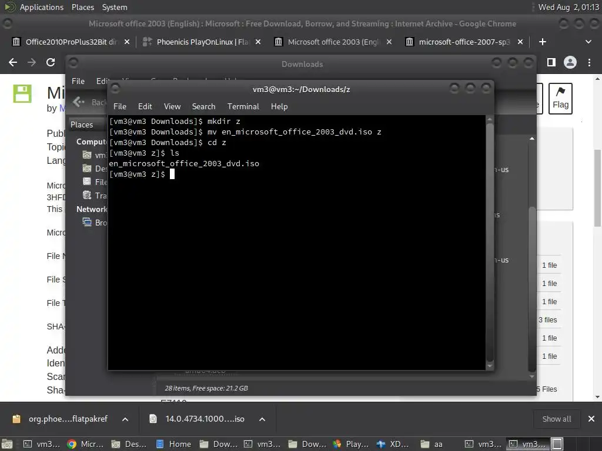Switch to XD... taskbar window

(x=392, y=444)
